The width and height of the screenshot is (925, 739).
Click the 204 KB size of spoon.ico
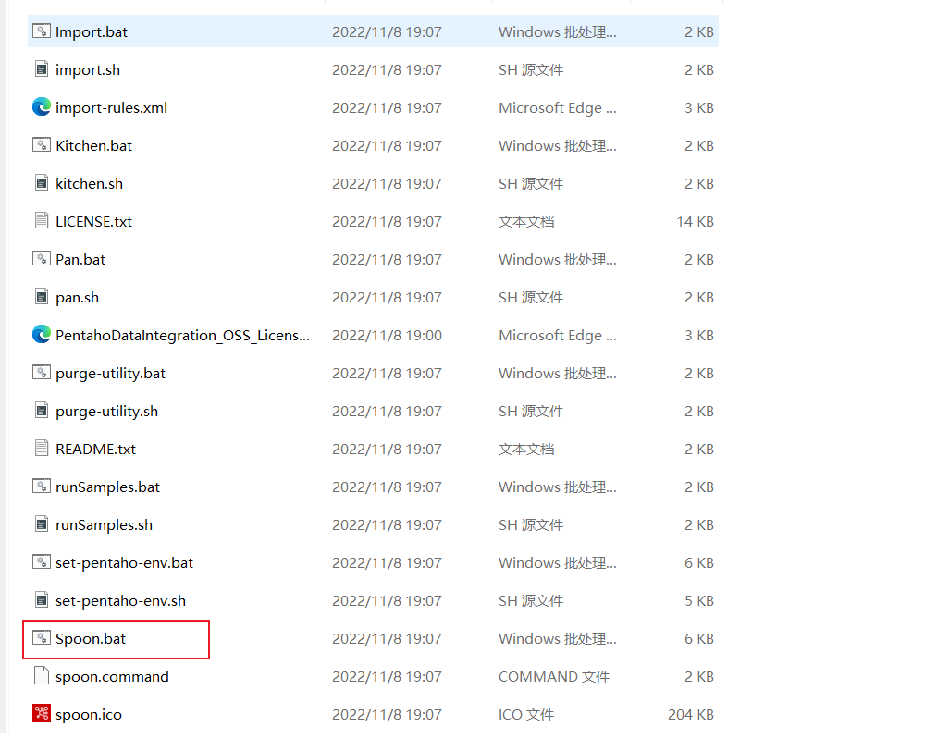click(691, 714)
